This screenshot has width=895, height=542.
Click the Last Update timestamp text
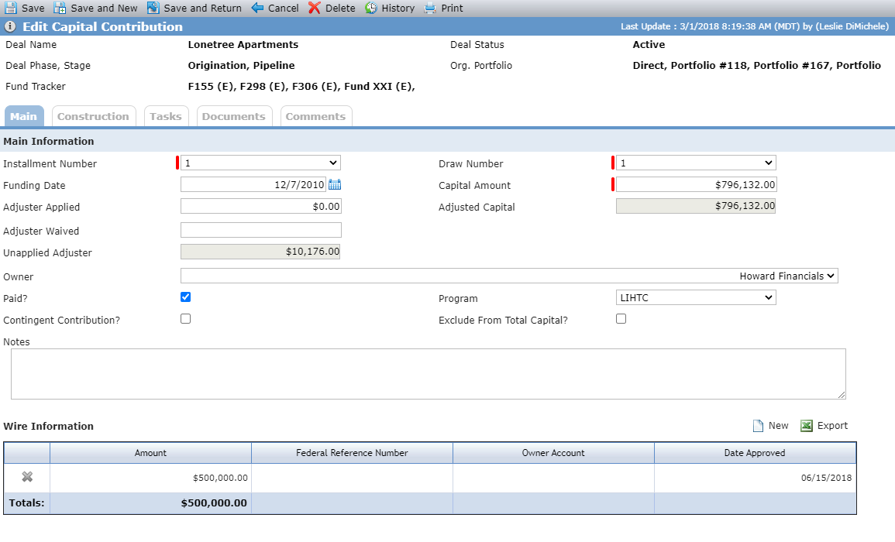(755, 26)
